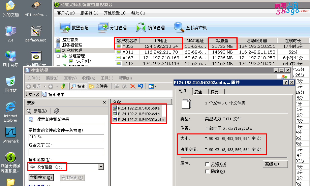
Task: Click 分组管理 toolbar button
Action: click(112, 28)
